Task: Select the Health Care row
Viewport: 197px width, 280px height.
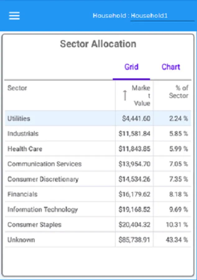Action: click(x=25, y=149)
